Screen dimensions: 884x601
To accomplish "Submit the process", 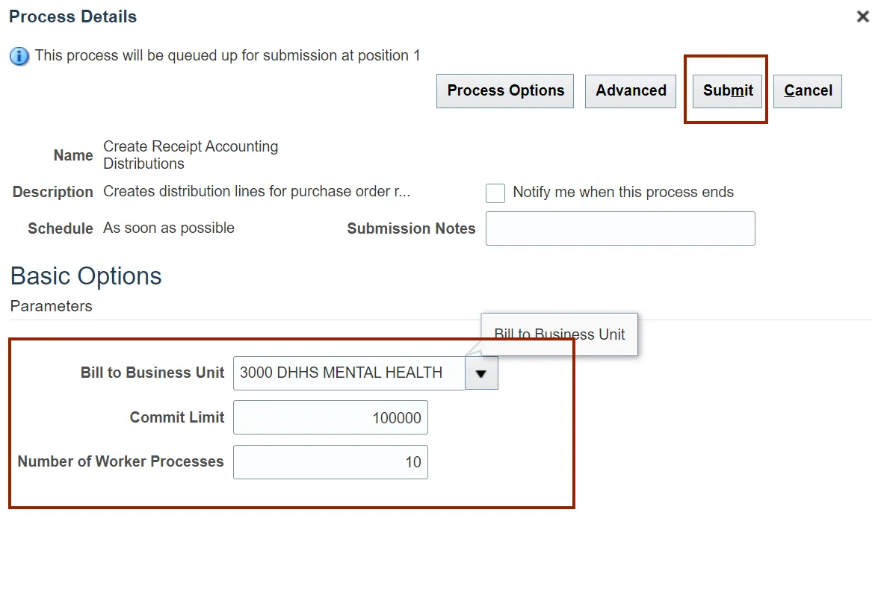I will (x=728, y=91).
